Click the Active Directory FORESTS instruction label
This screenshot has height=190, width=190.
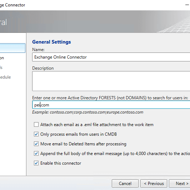pos(110,98)
